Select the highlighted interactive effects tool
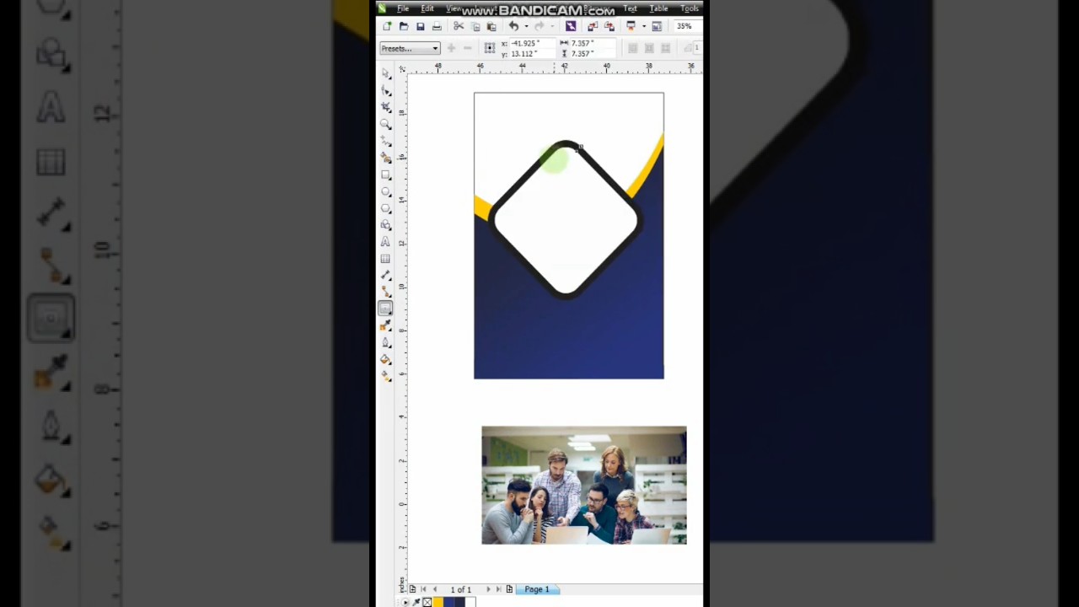The width and height of the screenshot is (1079, 607). pos(386,309)
